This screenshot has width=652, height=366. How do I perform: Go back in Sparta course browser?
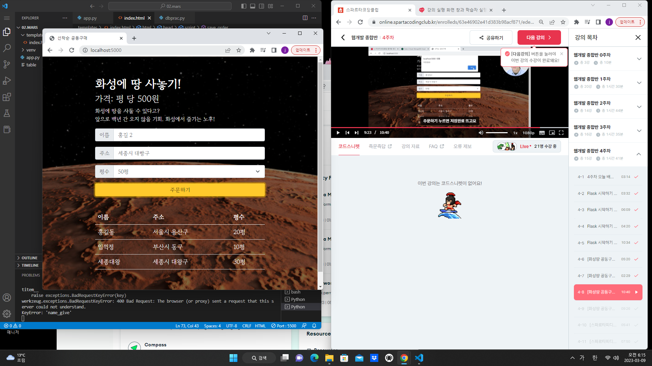pos(339,22)
